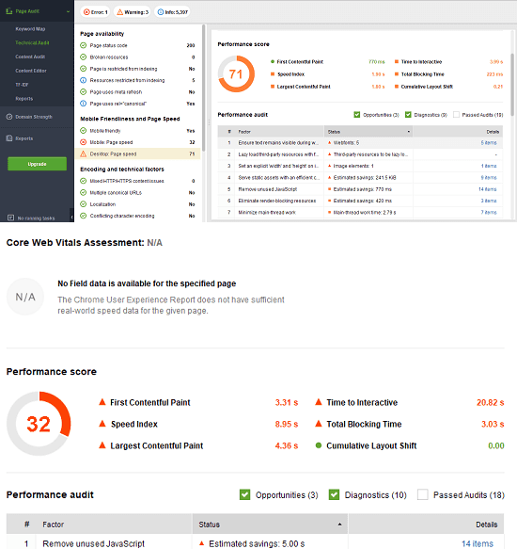Viewport: 517px width, 549px height.
Task: Click scrollbar of the factors list panel
Action: pyautogui.click(x=203, y=88)
